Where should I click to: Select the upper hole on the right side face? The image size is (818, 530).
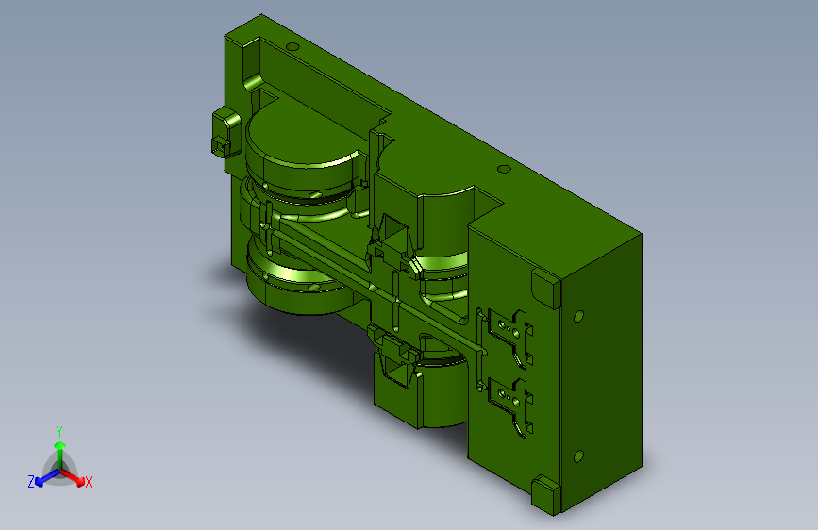pos(578,316)
